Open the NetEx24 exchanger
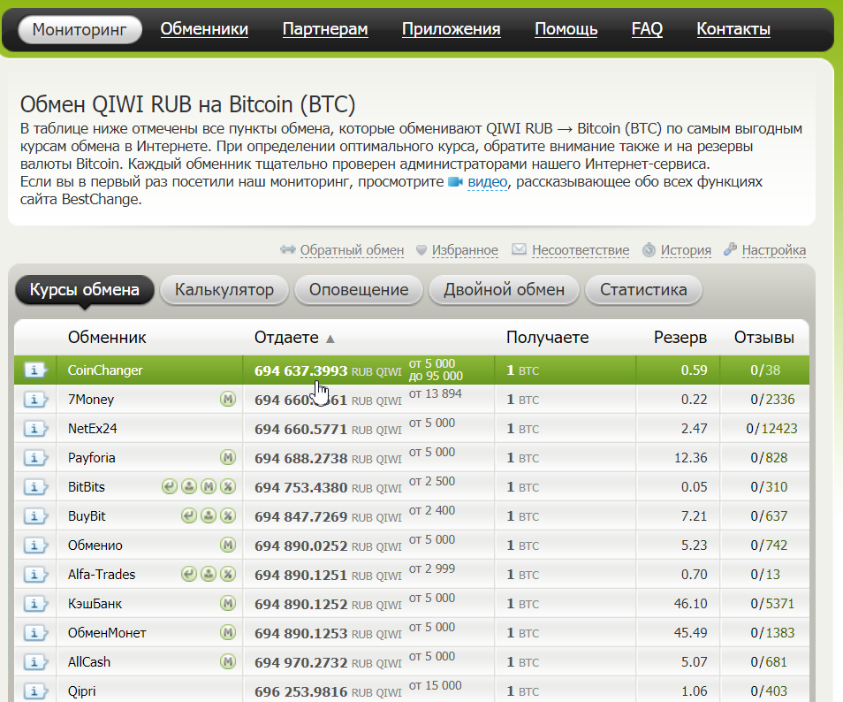The width and height of the screenshot is (843, 702). click(x=93, y=428)
